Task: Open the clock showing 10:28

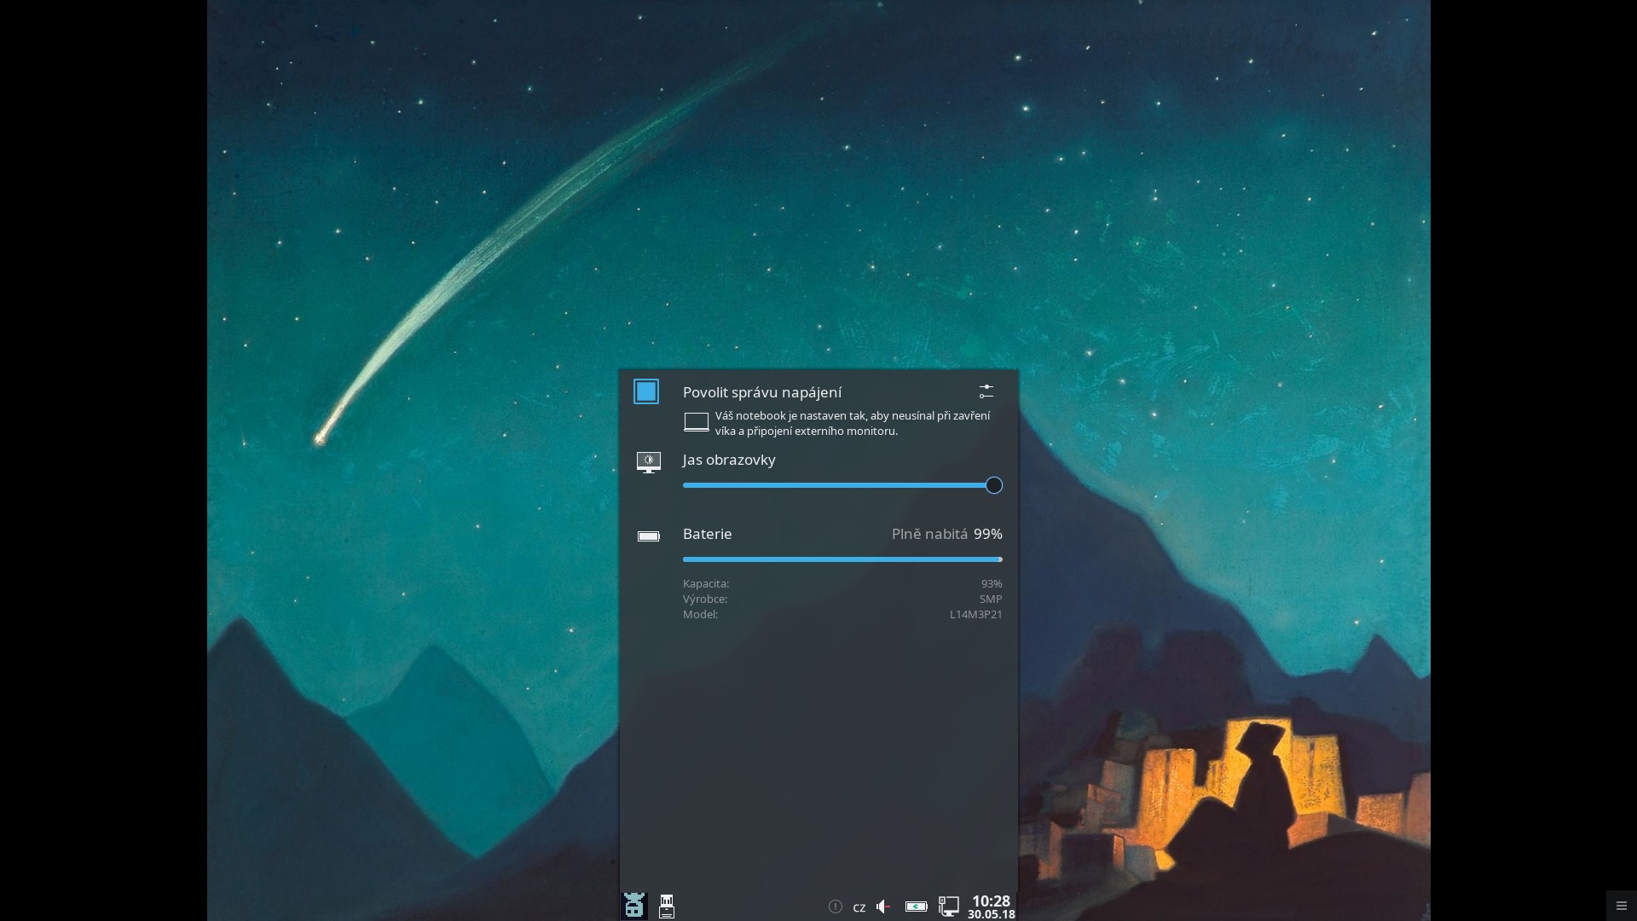Action: coord(991,907)
